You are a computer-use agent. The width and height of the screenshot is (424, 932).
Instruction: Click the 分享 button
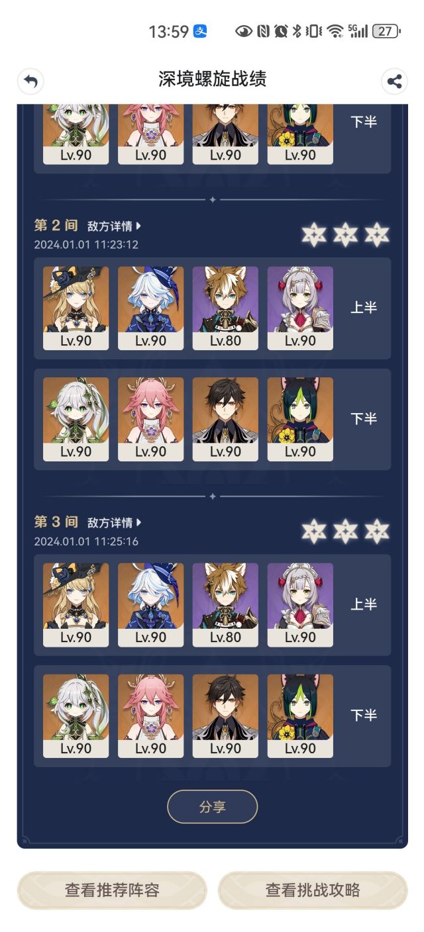click(212, 807)
